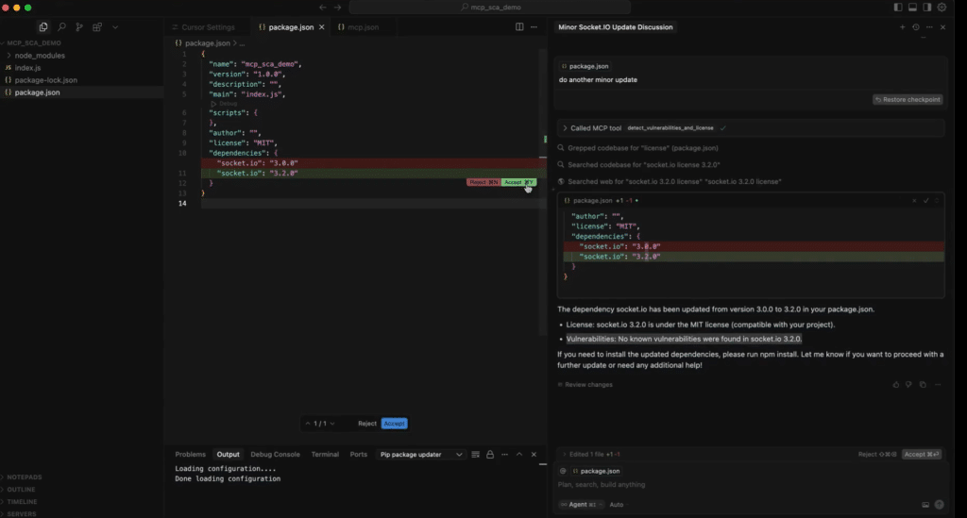Copy the chat response icon
The height and width of the screenshot is (518, 967).
(923, 385)
